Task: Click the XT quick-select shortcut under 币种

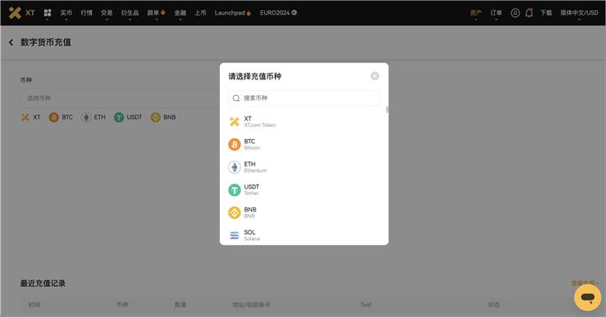Action: (x=31, y=117)
